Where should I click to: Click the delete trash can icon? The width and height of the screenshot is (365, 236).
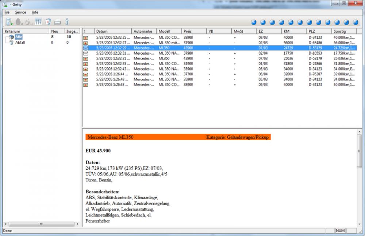coord(47,21)
